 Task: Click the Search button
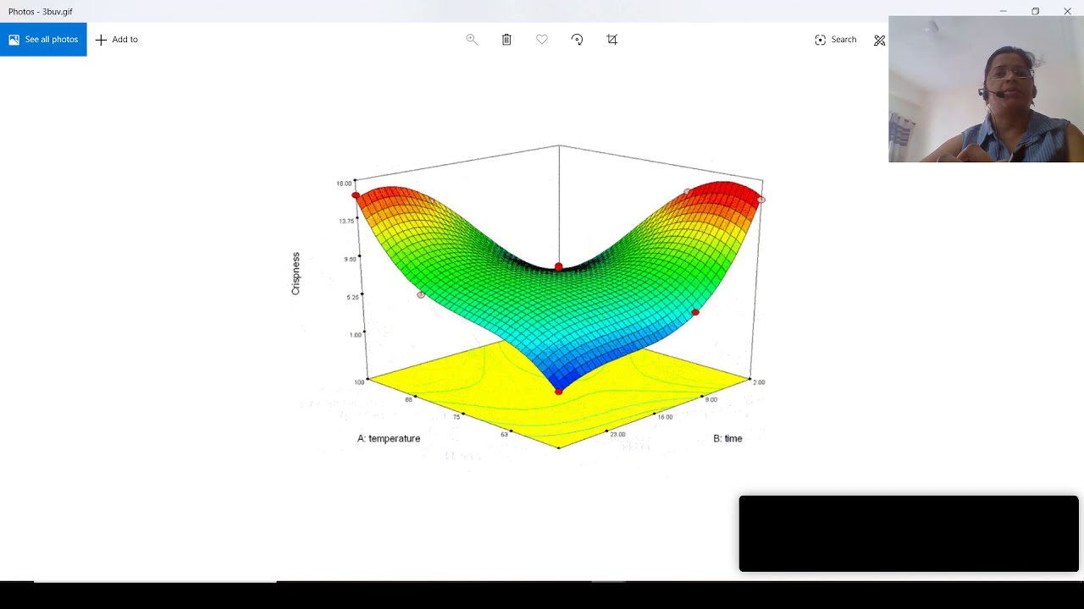pos(836,40)
